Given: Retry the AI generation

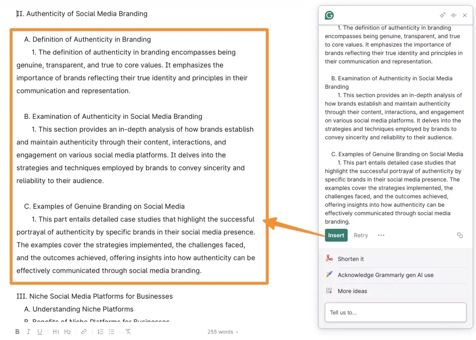Looking at the screenshot, I should pos(361,235).
